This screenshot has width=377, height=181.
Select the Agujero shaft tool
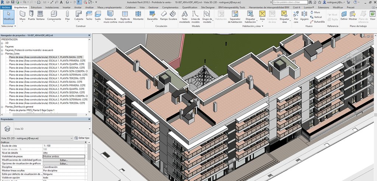click(304, 16)
